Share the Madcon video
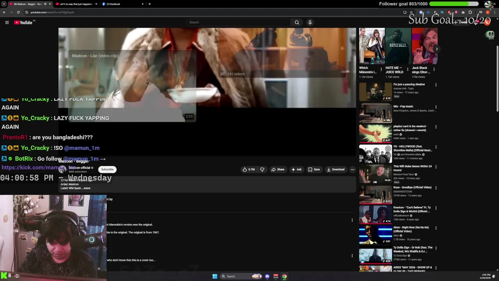The height and width of the screenshot is (281, 499). pos(278,169)
